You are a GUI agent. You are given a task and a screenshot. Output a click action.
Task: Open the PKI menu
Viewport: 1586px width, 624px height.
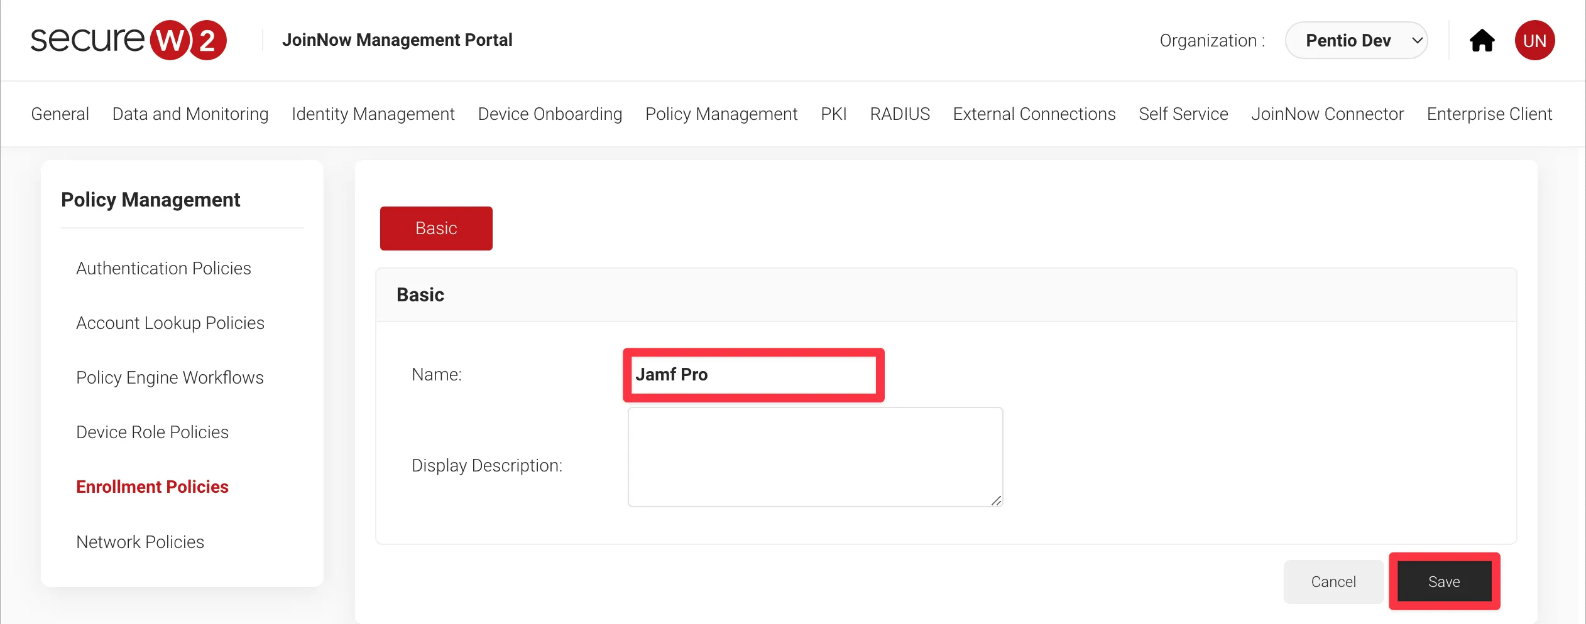tap(834, 114)
